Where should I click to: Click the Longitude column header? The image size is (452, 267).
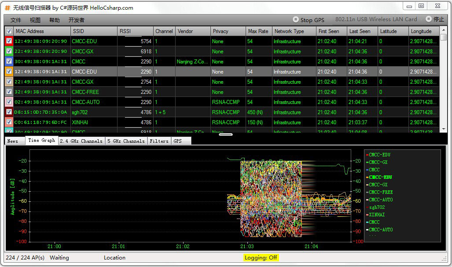coord(424,31)
